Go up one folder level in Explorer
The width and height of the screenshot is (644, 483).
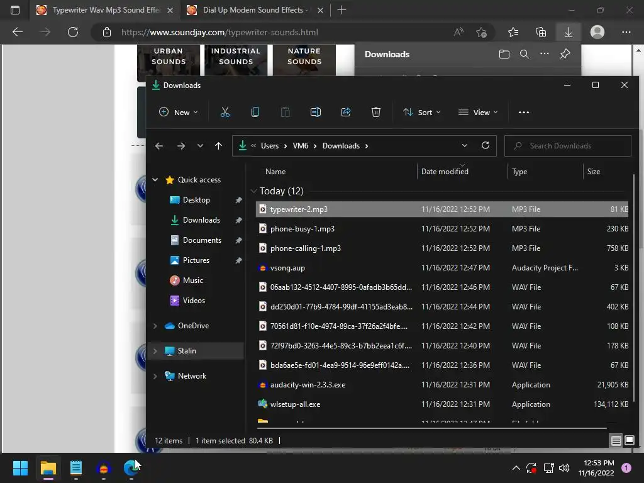218,146
